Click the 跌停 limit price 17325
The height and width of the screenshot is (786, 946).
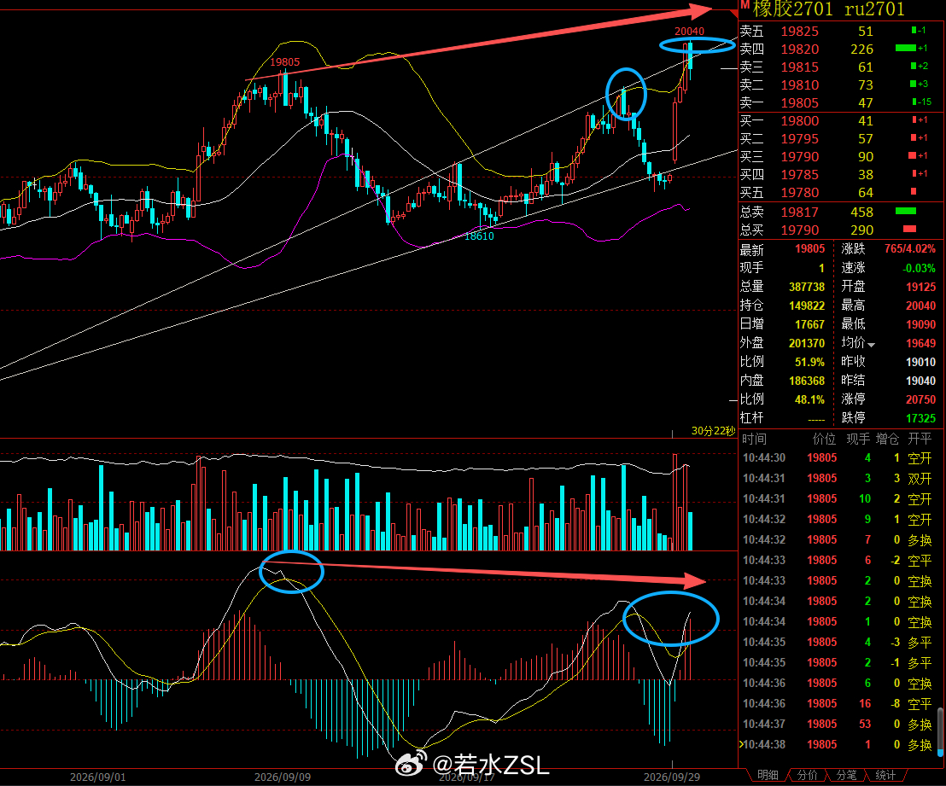(x=920, y=418)
